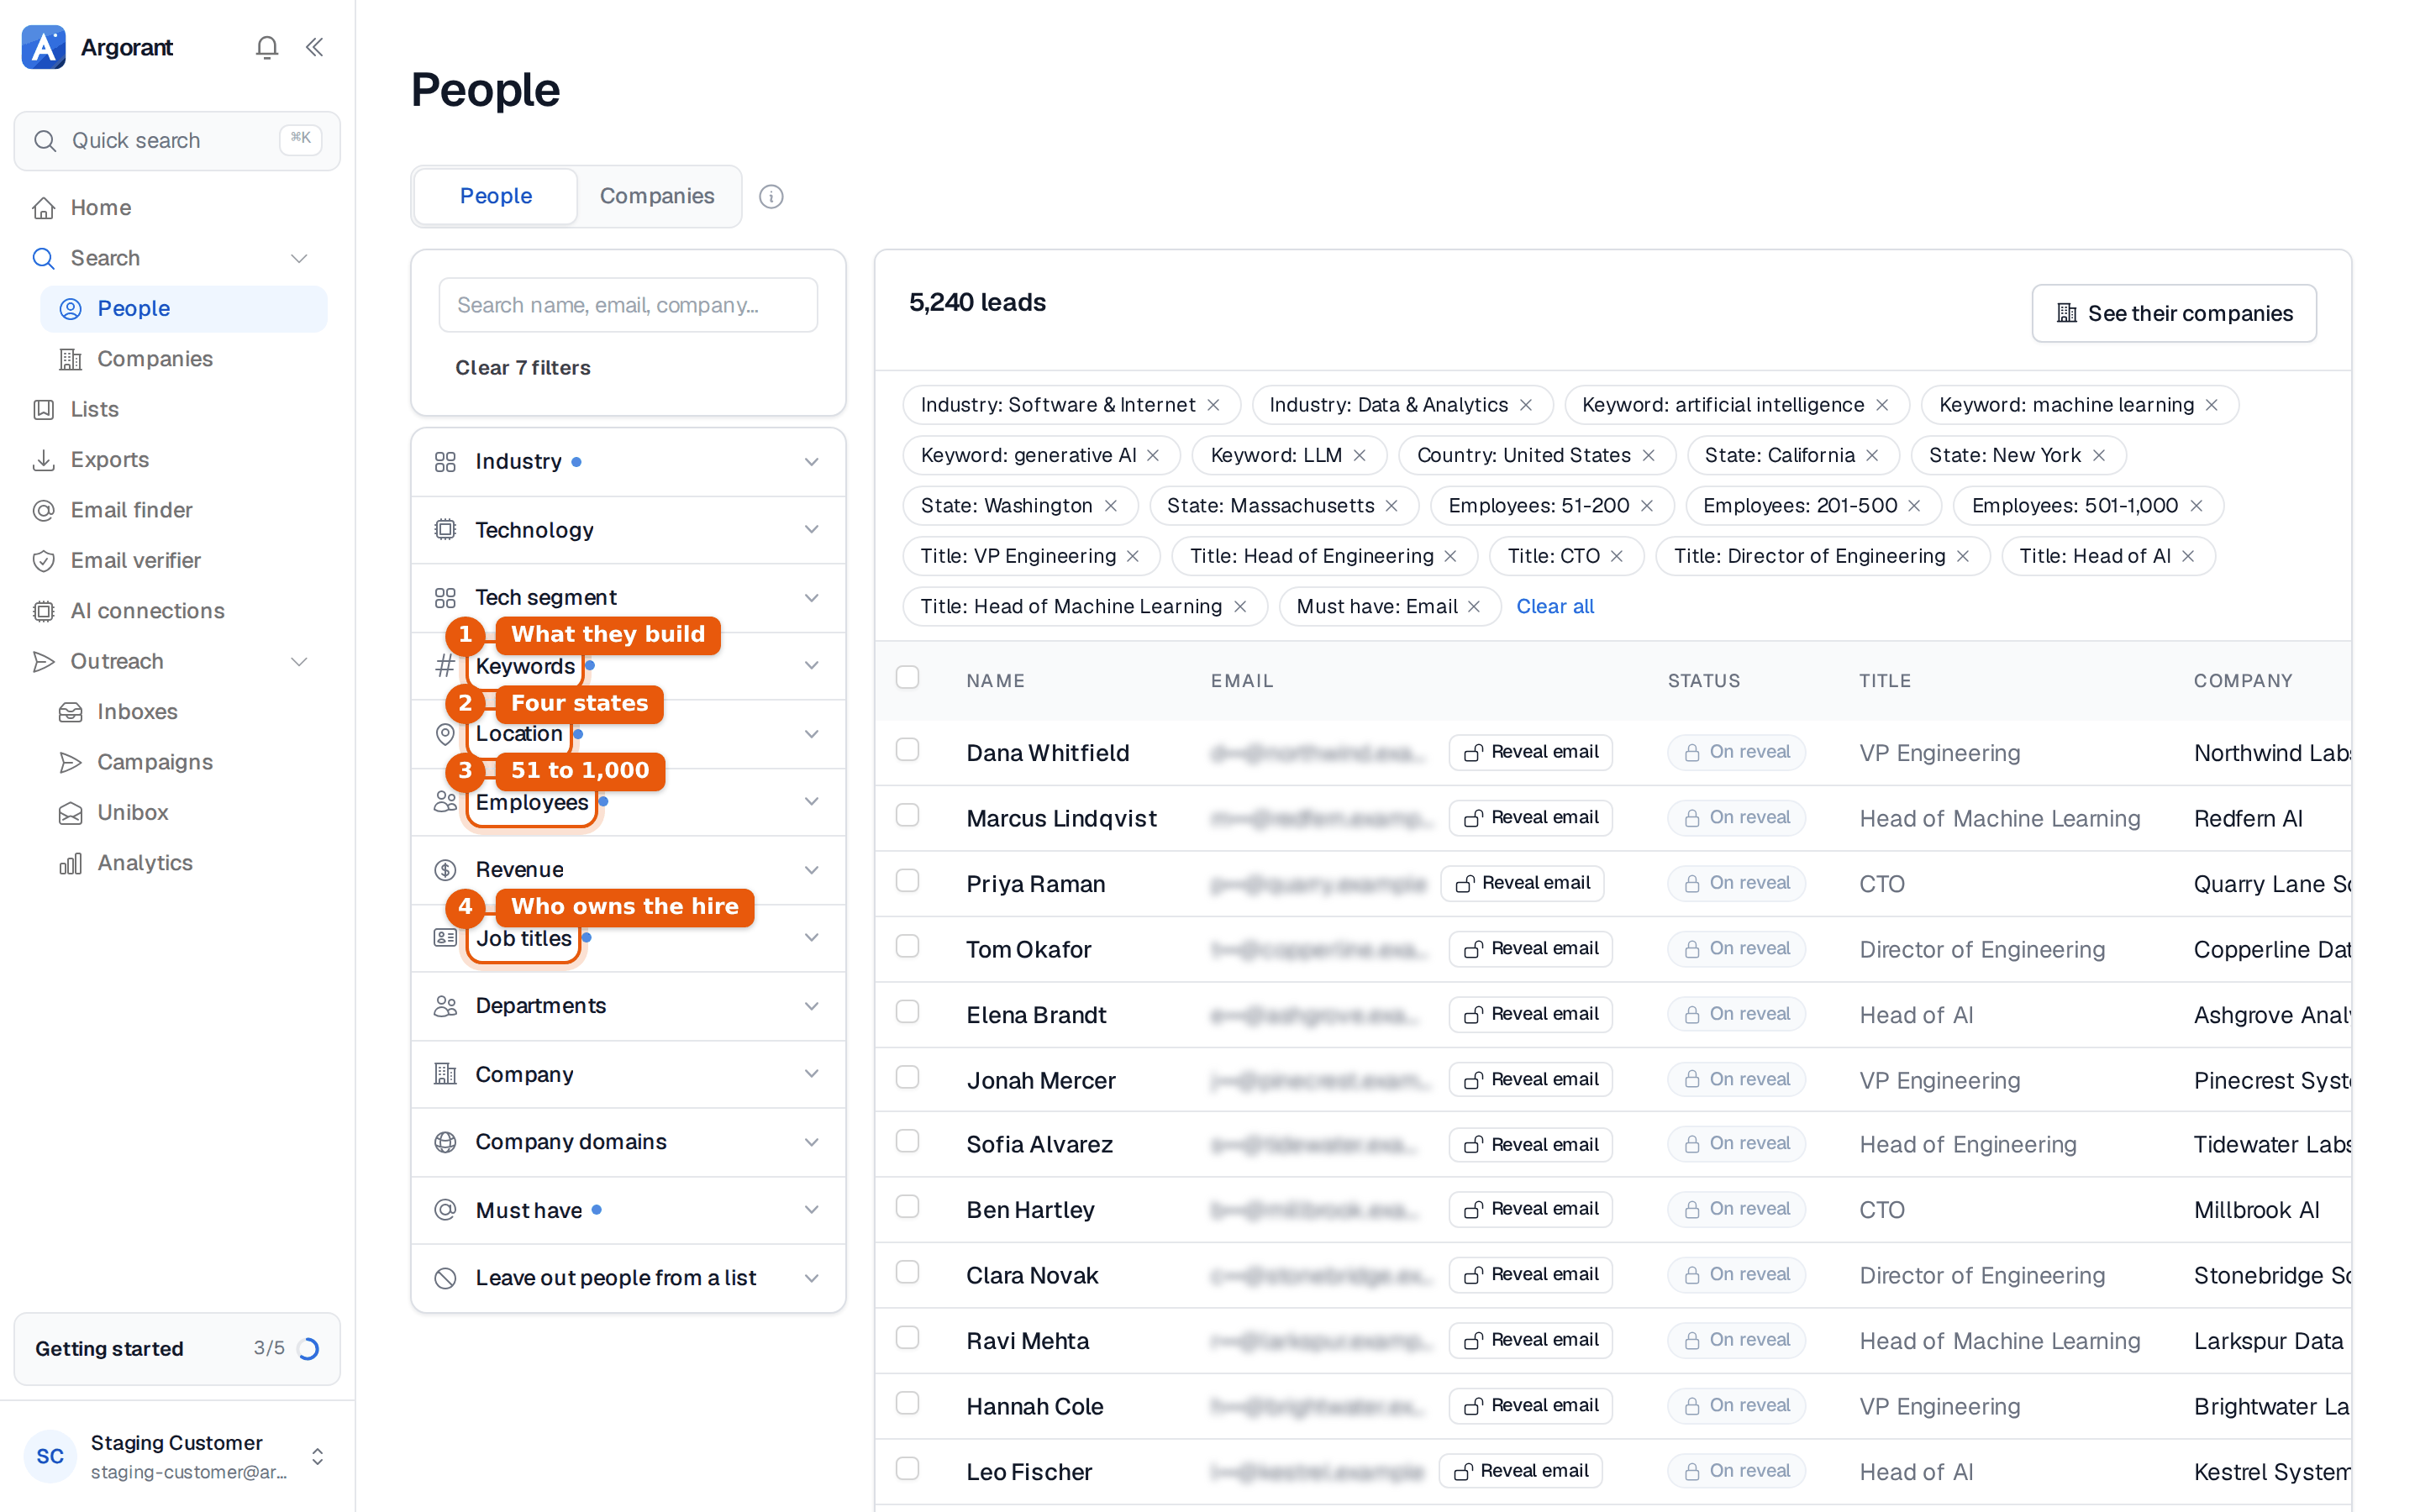Image resolution: width=2420 pixels, height=1512 pixels.
Task: Remove the Must have: Email chip
Action: click(x=1475, y=606)
